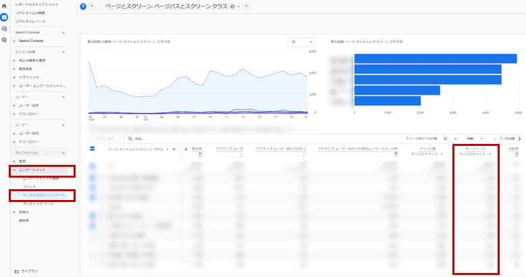Viewport: 526px width, 277px height.
Task: Open ランディングページ report
Action: click(38, 204)
